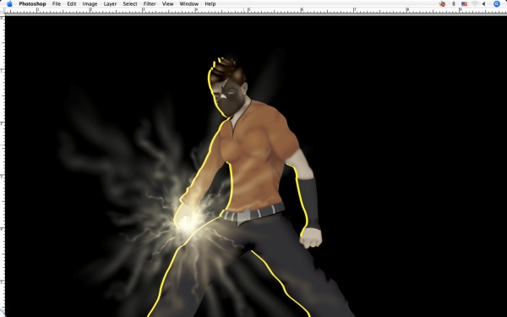Click the volume speaker icon
This screenshot has width=507, height=317.
click(483, 4)
